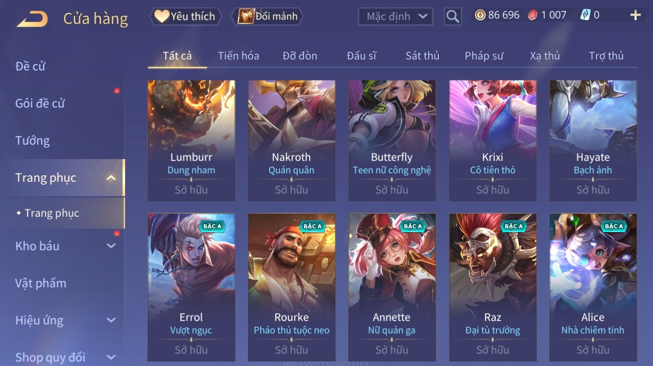Select the Alice Nhà chiêm tinh skin

pyautogui.click(x=593, y=287)
